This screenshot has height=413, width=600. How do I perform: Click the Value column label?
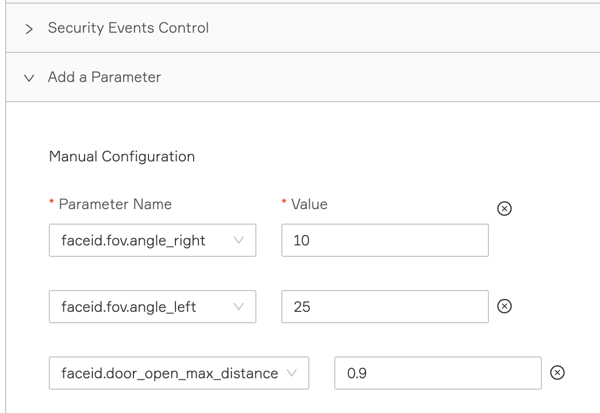pos(309,204)
